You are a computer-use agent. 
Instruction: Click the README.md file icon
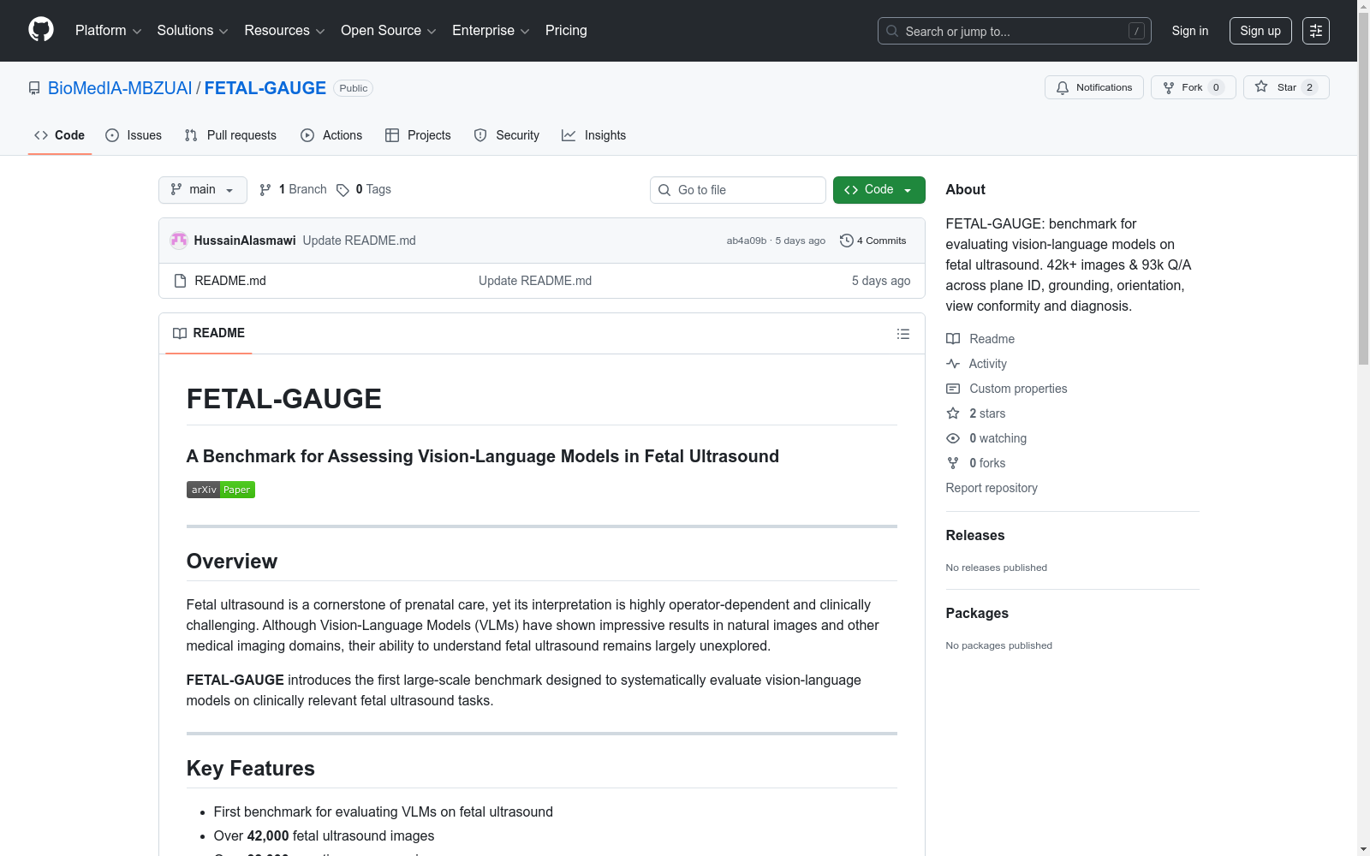pyautogui.click(x=180, y=281)
